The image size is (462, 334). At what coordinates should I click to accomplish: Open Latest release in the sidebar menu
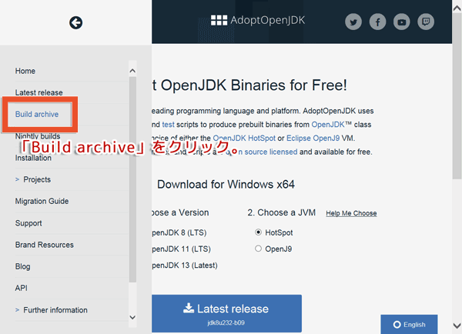(39, 92)
